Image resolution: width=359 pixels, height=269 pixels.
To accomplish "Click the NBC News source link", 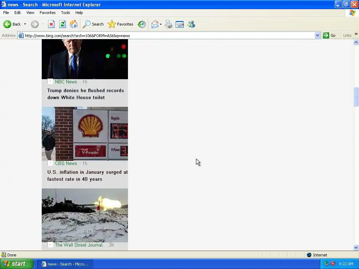I will tap(66, 82).
